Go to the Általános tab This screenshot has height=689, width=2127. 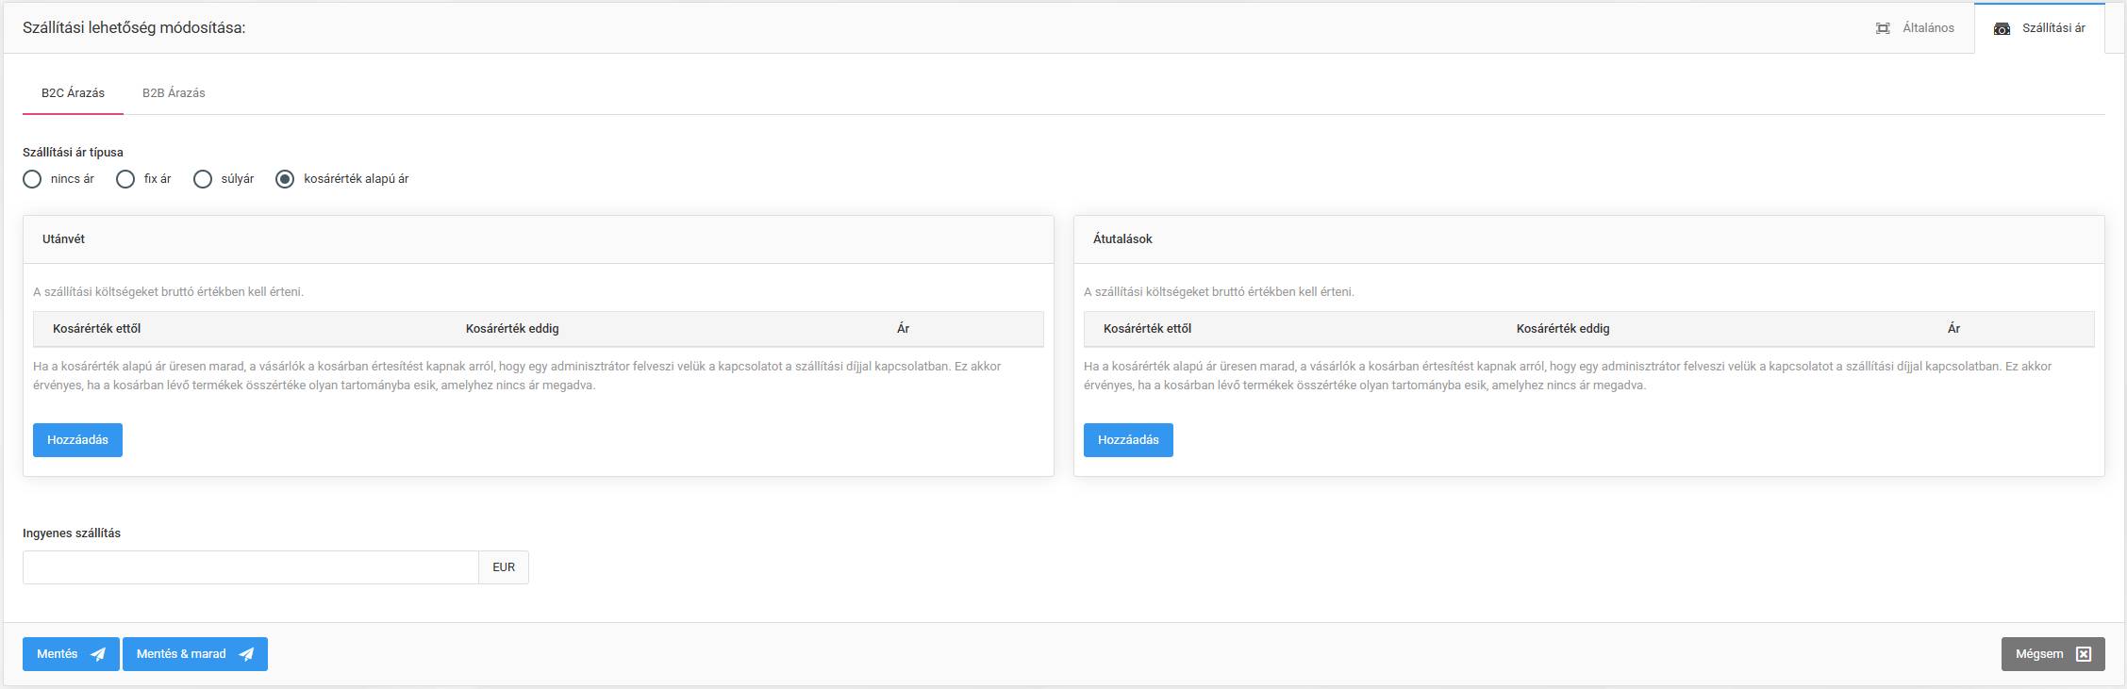coord(1915,28)
